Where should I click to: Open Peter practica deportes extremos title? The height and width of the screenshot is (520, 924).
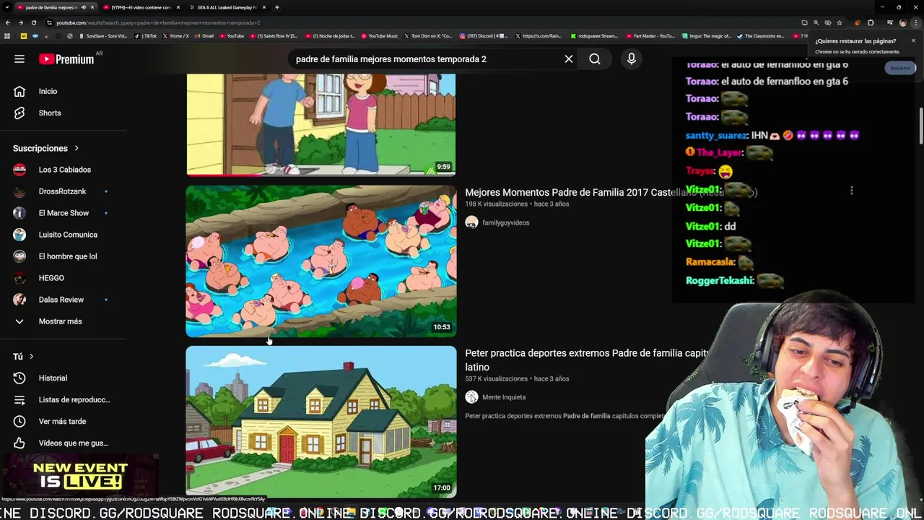pos(586,360)
